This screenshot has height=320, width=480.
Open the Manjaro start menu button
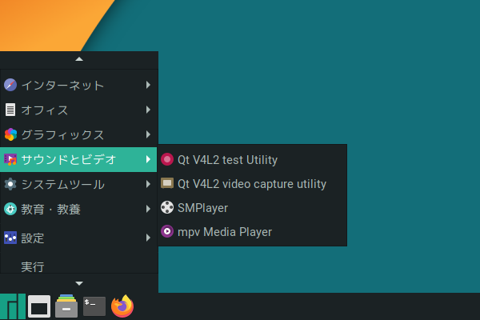pos(13,306)
